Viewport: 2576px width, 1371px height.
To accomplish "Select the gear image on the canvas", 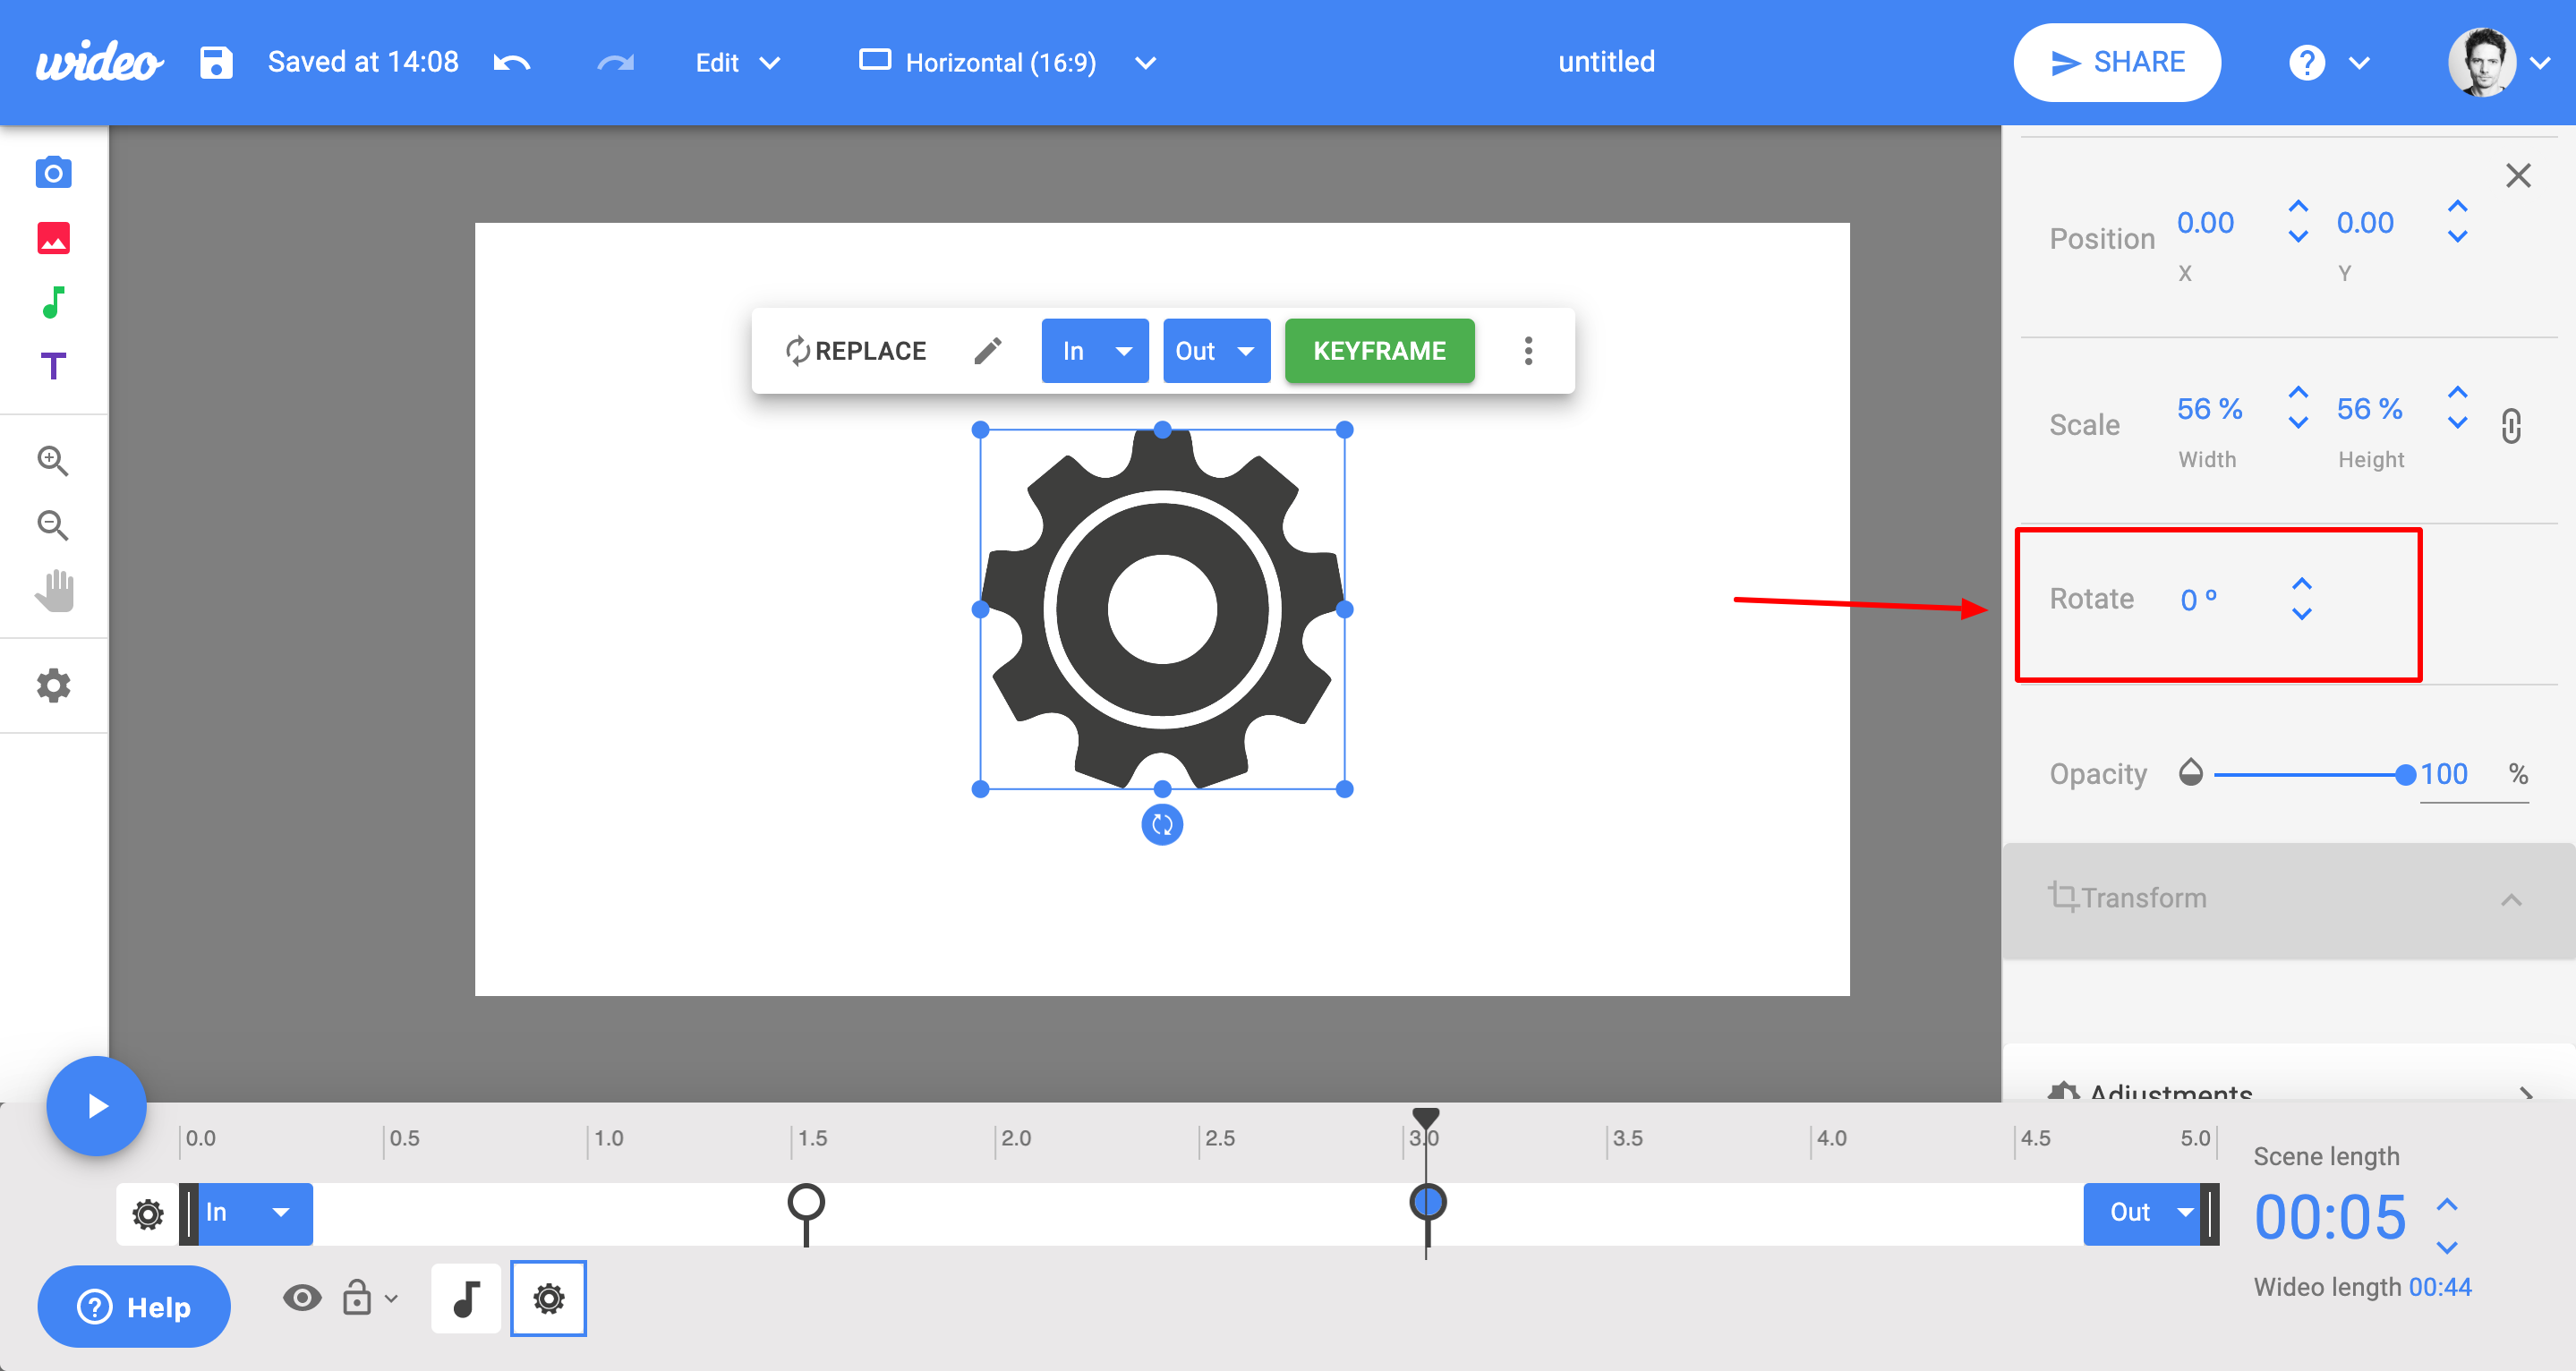I will pyautogui.click(x=1162, y=609).
